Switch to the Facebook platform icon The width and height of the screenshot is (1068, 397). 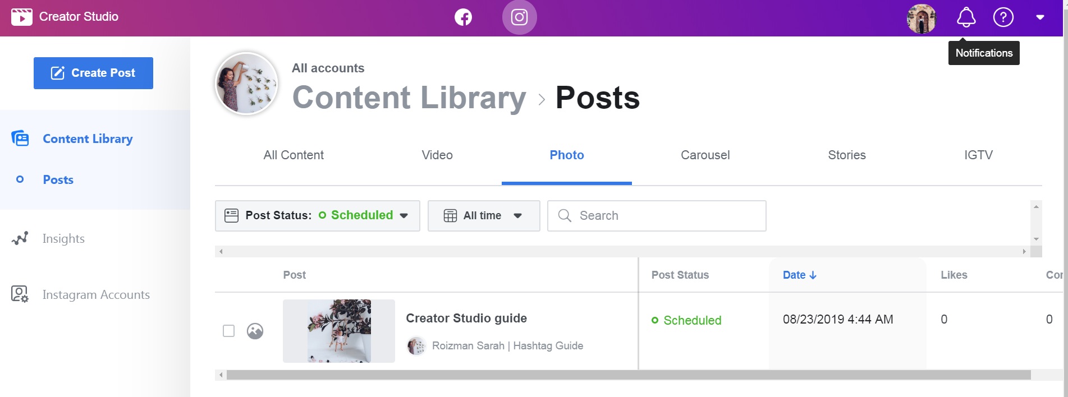tap(463, 17)
